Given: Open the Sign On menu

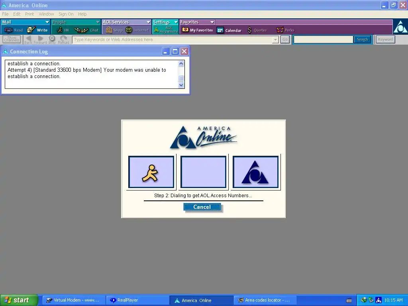Looking at the screenshot, I should (66, 14).
